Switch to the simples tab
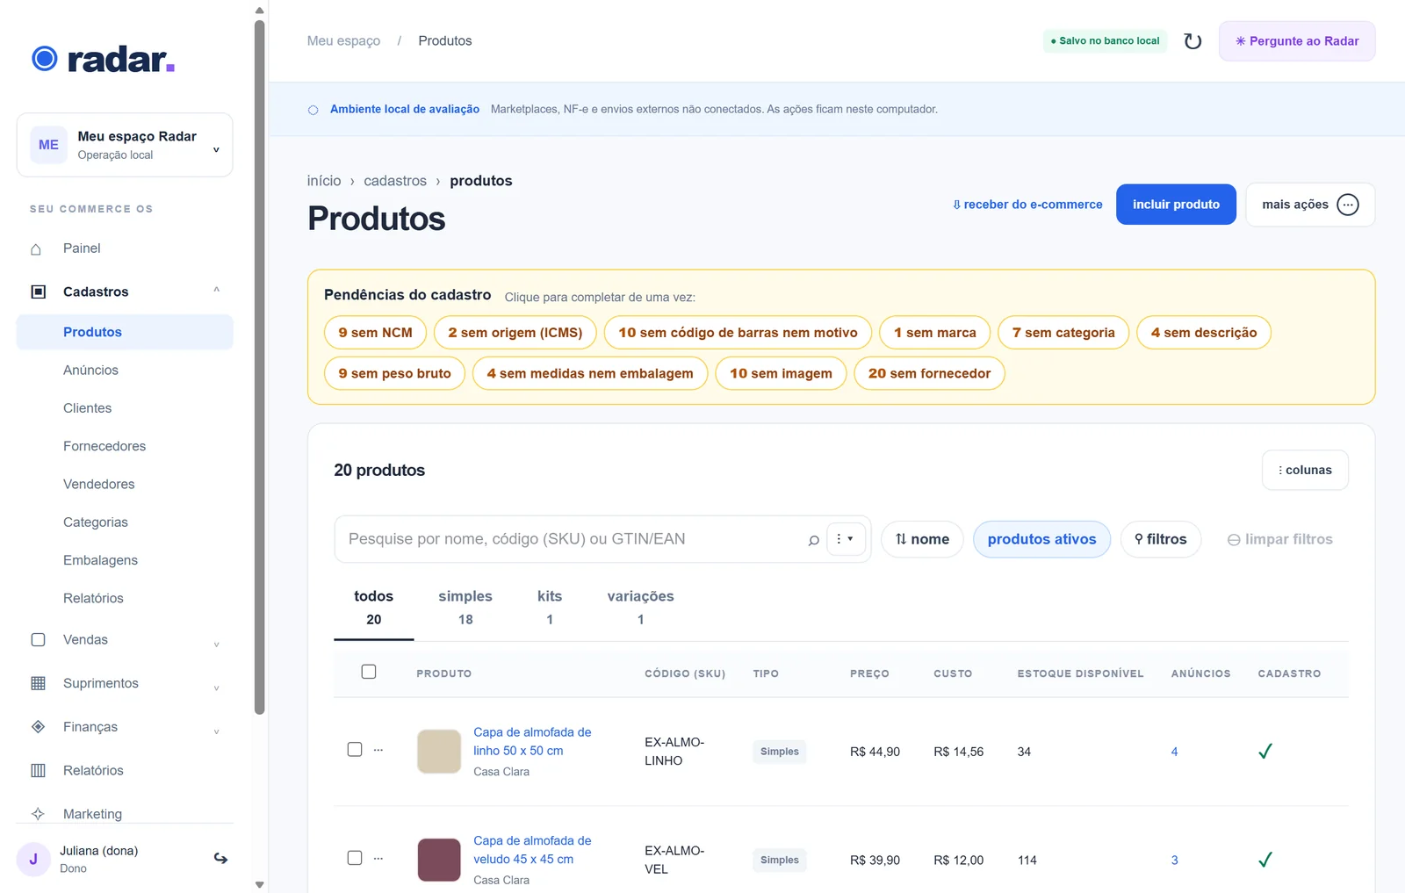The width and height of the screenshot is (1405, 893). coord(465,608)
